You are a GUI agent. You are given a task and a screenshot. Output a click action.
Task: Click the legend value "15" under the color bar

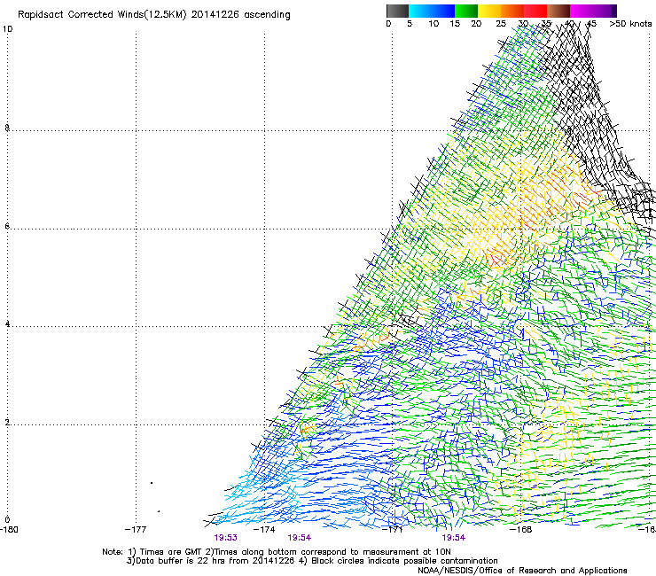coord(455,24)
